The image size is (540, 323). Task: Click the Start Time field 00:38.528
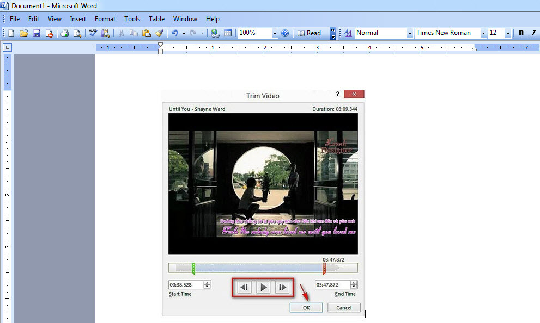(x=186, y=285)
